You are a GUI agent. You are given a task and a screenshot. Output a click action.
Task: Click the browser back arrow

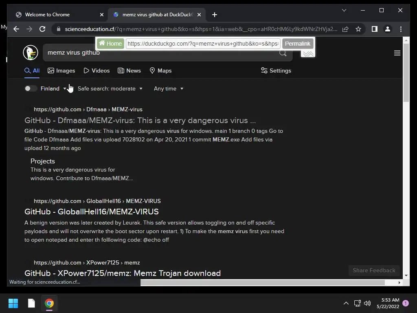[16, 29]
